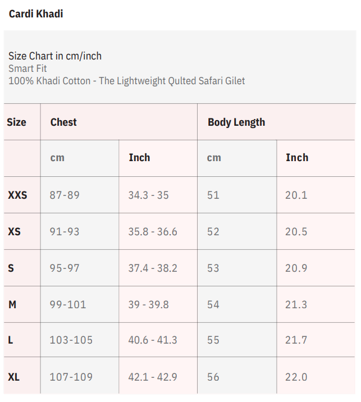The height and width of the screenshot is (402, 361).
Task: Click the 21.7 body length inch cell
Action: pos(296,340)
